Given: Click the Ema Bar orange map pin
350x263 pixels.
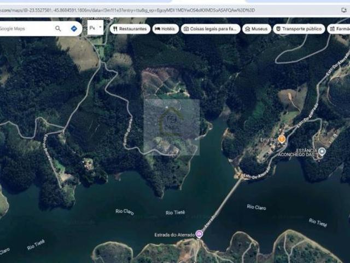Looking at the screenshot, I should [282, 139].
